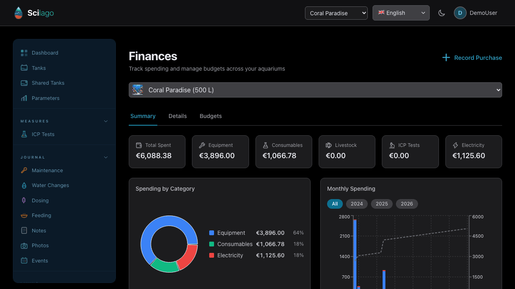
Task: Click the red Electricity donut segment
Action: click(x=189, y=256)
